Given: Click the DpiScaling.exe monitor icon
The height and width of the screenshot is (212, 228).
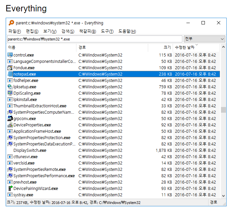Looking at the screenshot, I should tap(10, 93).
